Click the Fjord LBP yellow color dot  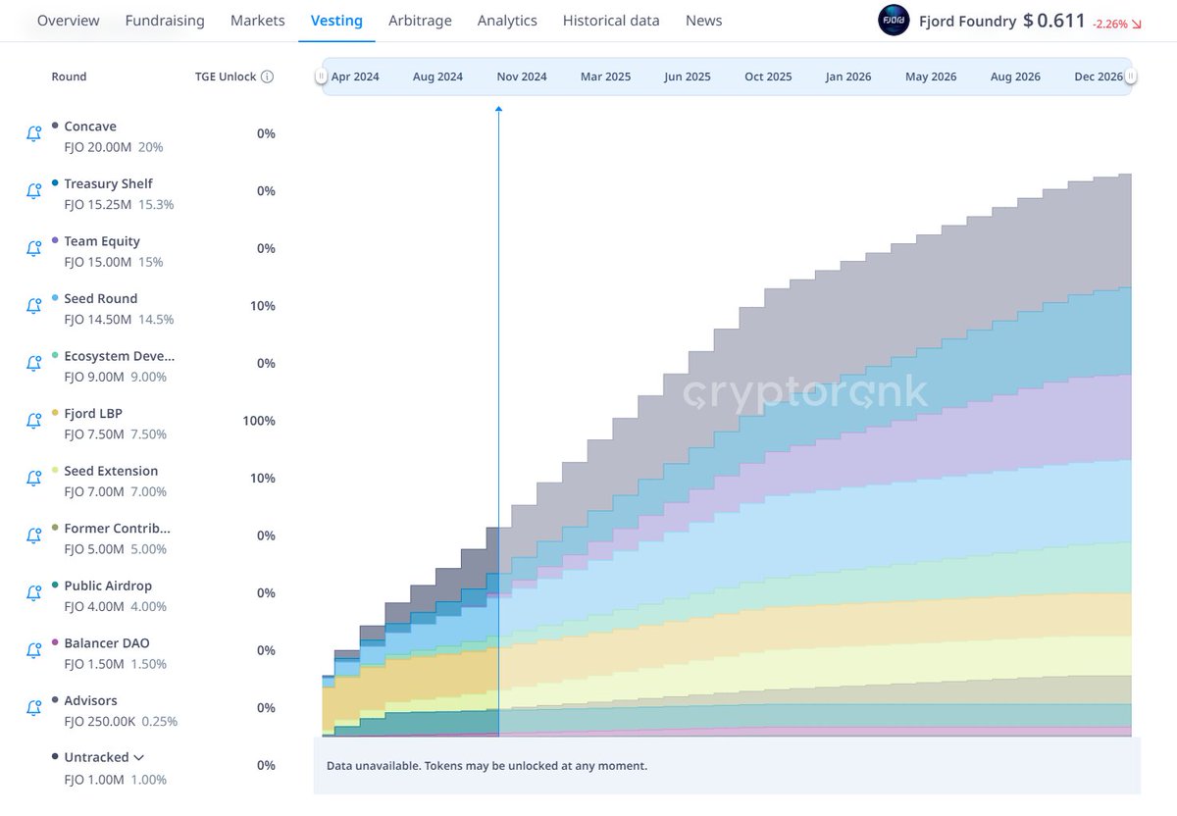coord(55,413)
